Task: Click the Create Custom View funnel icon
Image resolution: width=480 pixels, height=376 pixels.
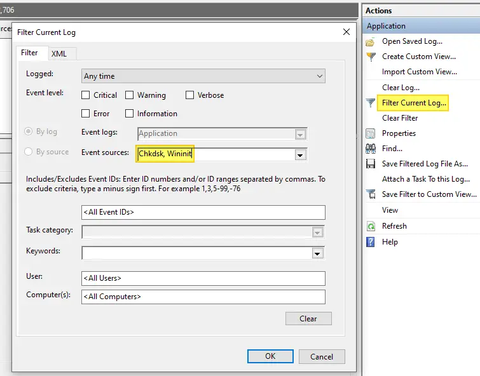Action: coord(371,57)
